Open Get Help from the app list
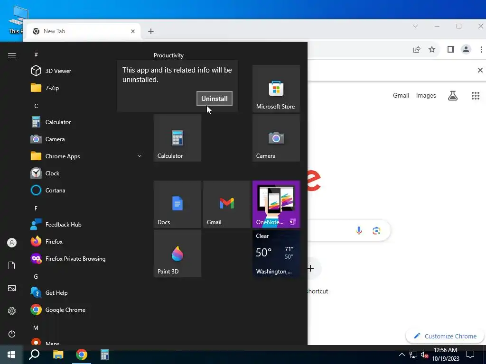486x364 pixels. pos(86,292)
